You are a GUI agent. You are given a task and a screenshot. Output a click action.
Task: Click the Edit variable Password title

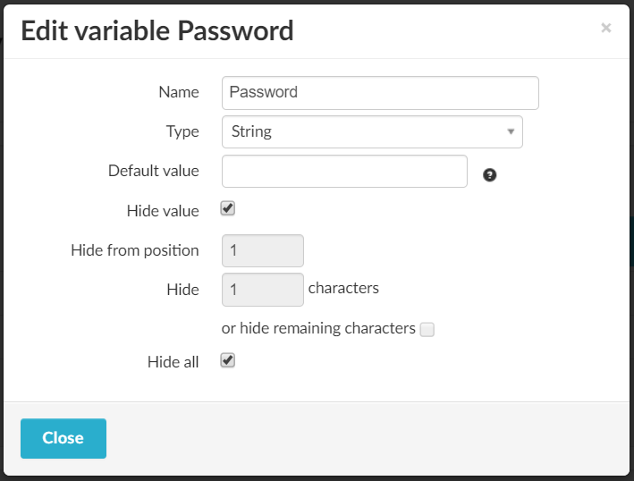157,31
